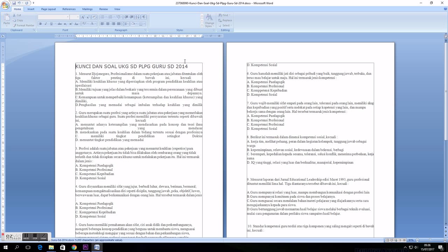This screenshot has width=448, height=252.
Task: Shrink the font size
Action: (88, 17)
